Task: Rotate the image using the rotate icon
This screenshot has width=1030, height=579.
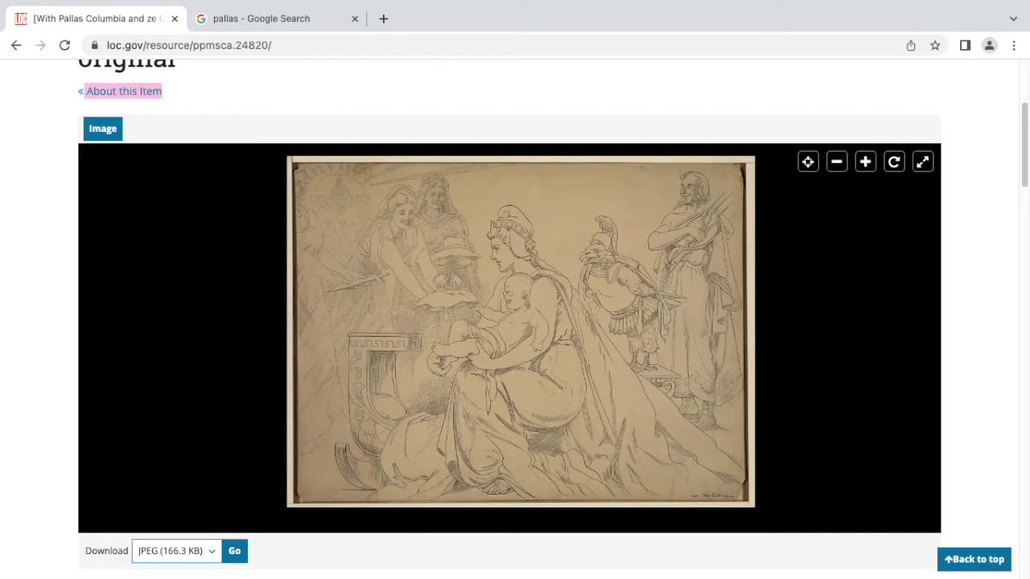Action: [894, 162]
